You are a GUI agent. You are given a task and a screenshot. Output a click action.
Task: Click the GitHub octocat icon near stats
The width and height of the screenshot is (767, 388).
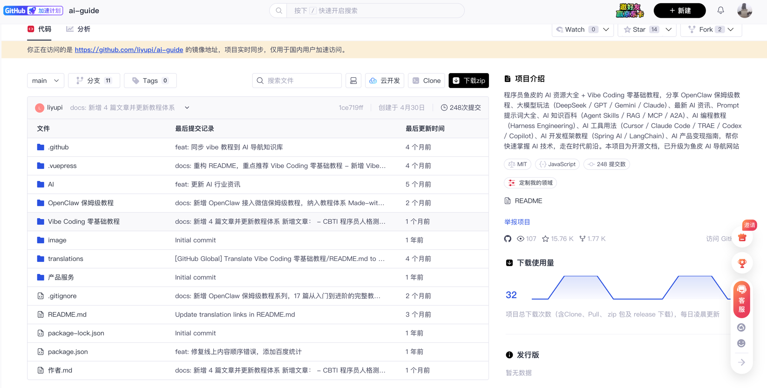[x=508, y=239]
